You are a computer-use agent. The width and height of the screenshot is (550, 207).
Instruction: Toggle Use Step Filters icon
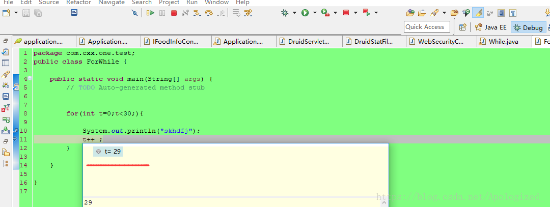[249, 13]
